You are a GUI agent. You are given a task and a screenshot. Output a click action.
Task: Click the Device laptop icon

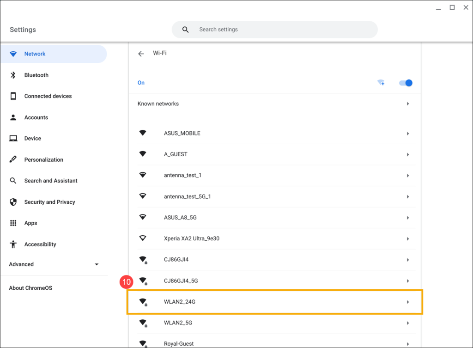(x=13, y=139)
